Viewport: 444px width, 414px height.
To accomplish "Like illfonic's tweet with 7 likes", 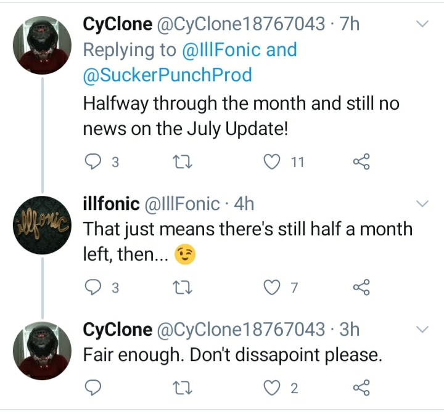I will 272,287.
